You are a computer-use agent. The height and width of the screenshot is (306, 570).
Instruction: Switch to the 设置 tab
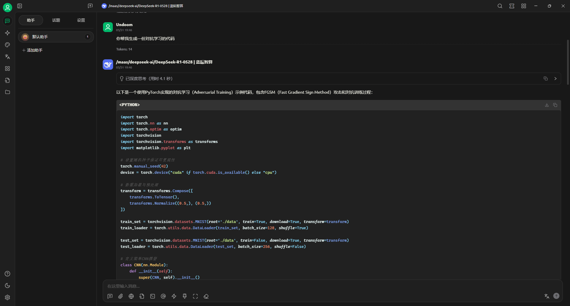point(81,20)
